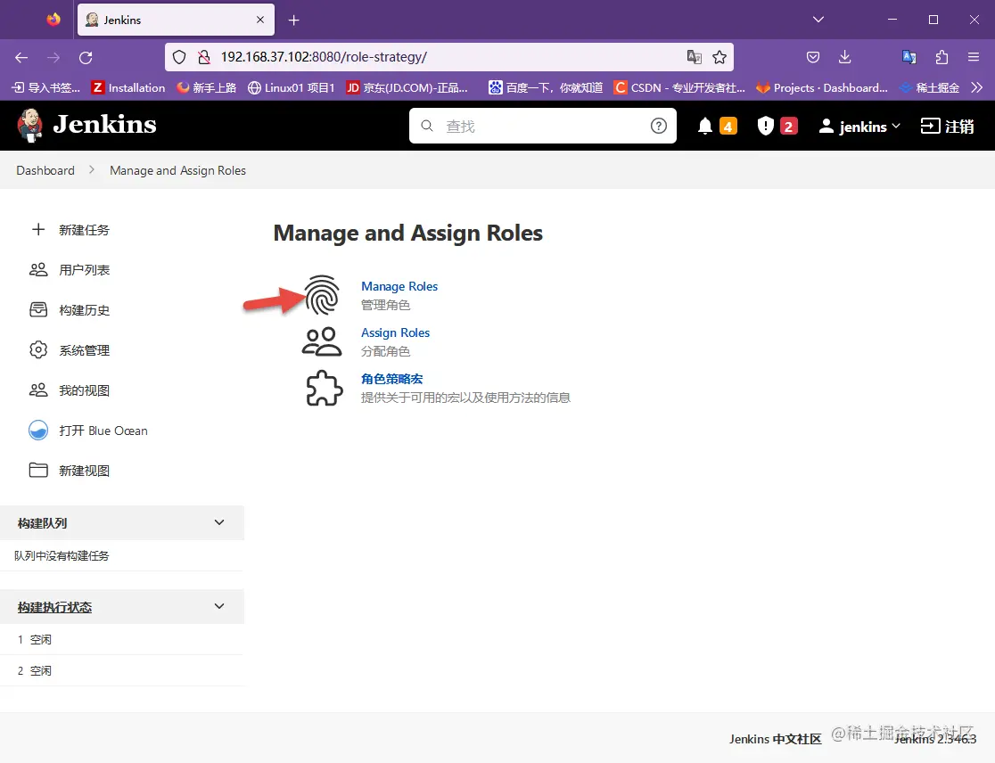Close the Jenkins browser tab

[x=260, y=20]
